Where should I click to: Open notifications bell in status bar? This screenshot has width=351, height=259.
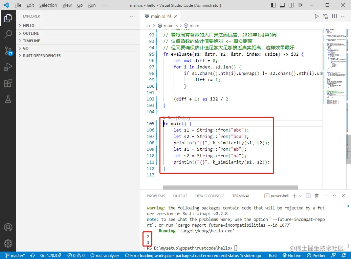[x=344, y=255]
